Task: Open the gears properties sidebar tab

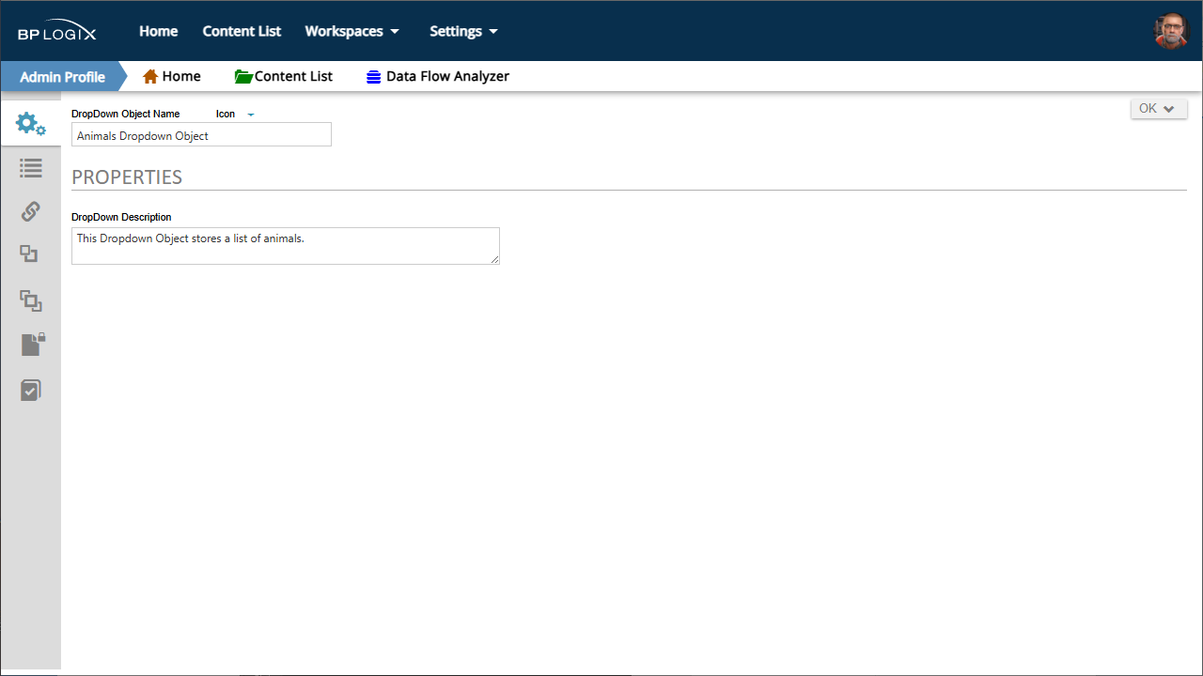Action: point(31,123)
